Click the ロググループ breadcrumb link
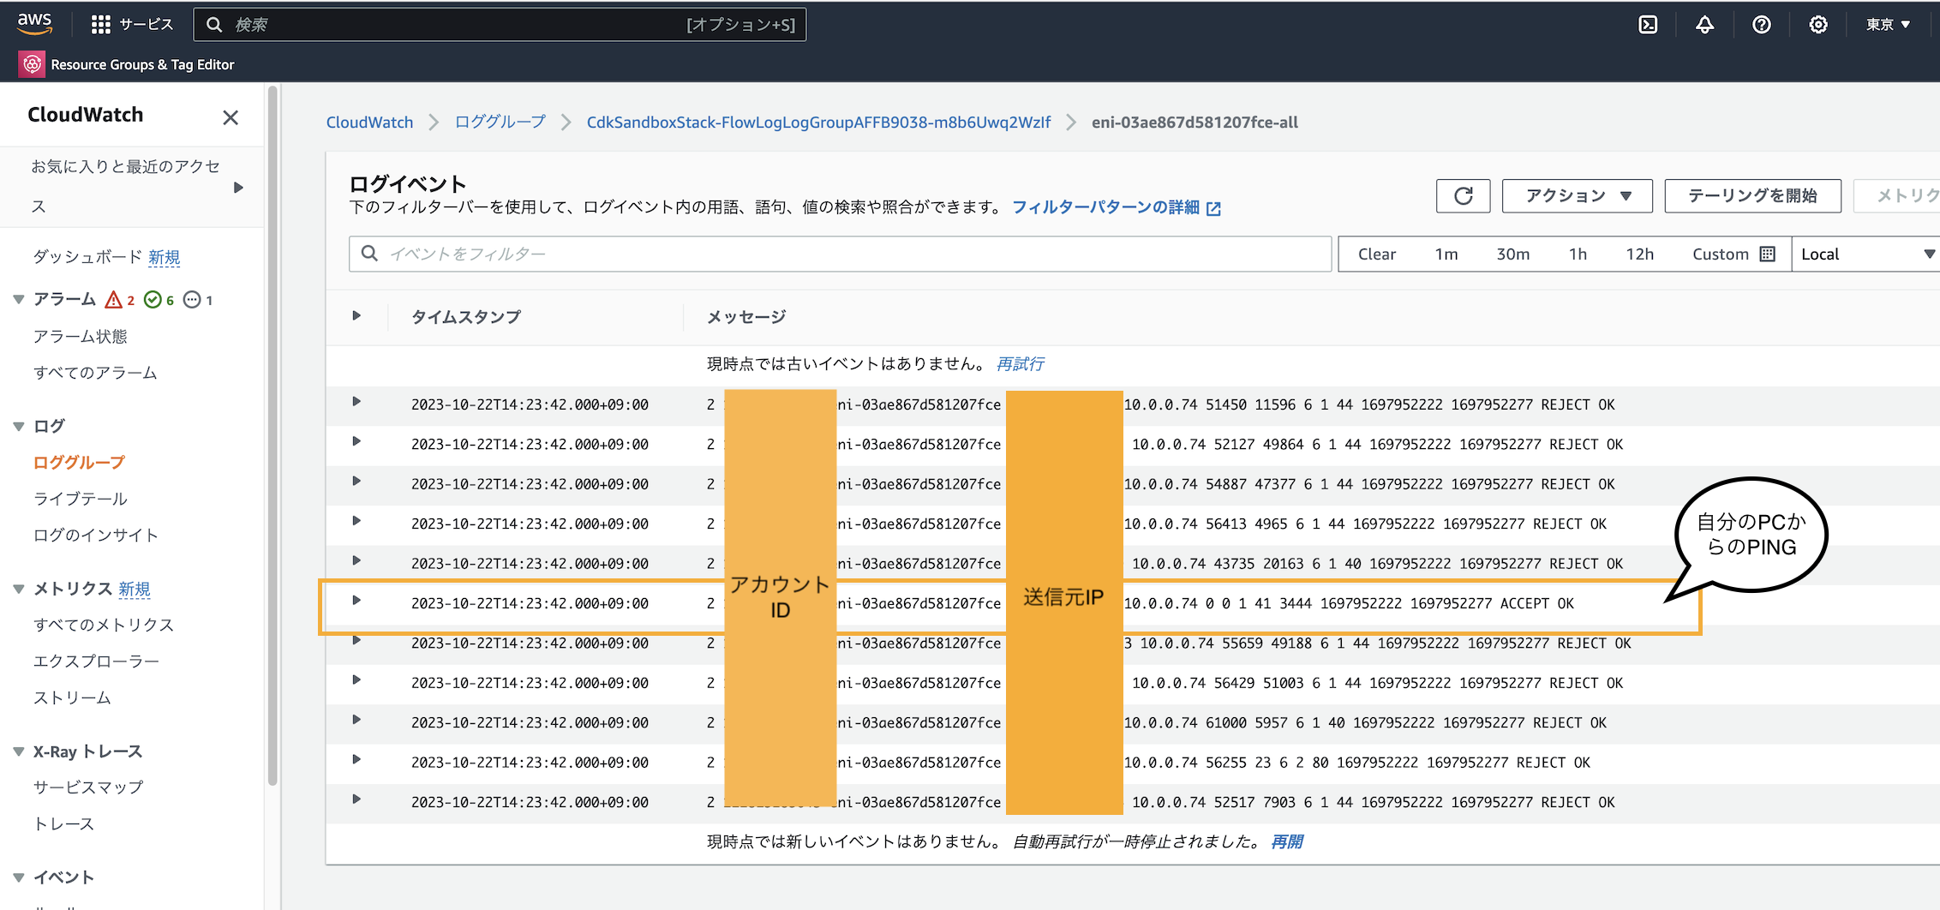Screen dimensions: 1940x910 500,123
